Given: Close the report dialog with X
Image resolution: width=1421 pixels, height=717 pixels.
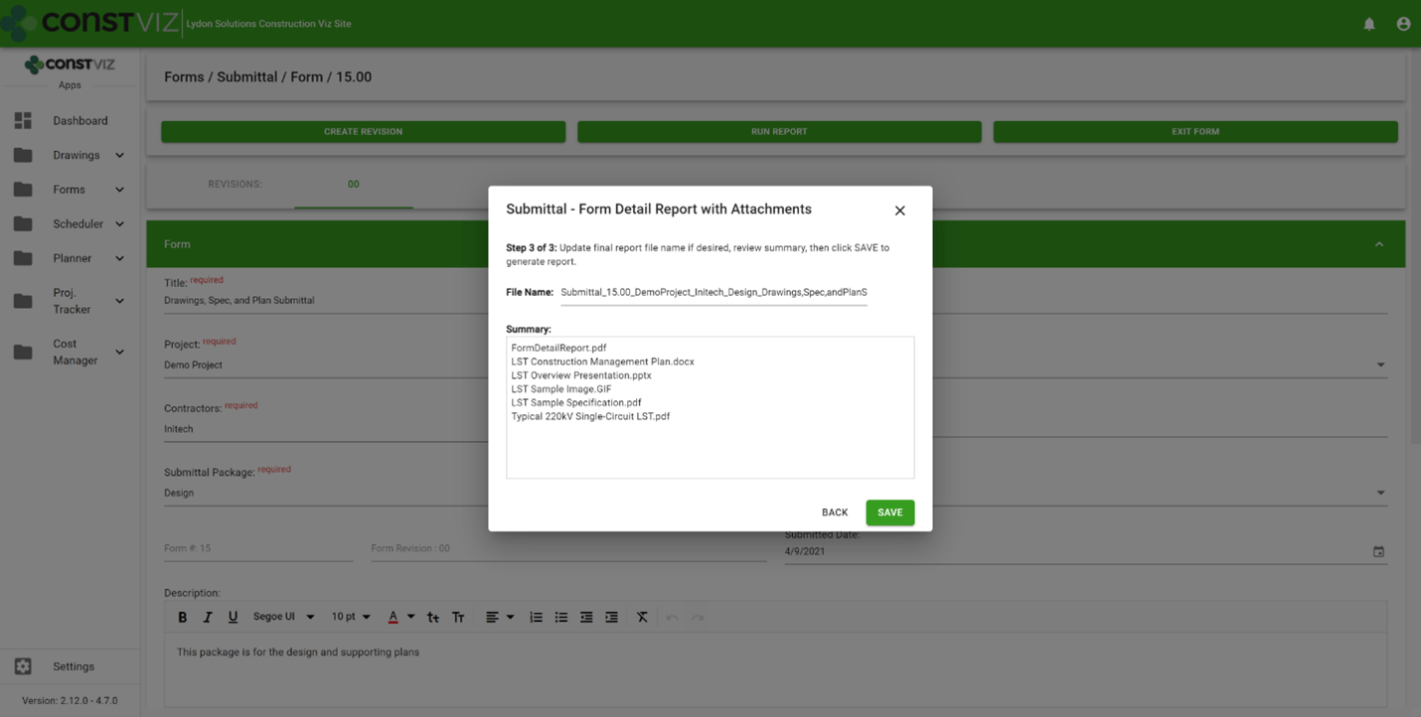Looking at the screenshot, I should pyautogui.click(x=899, y=211).
